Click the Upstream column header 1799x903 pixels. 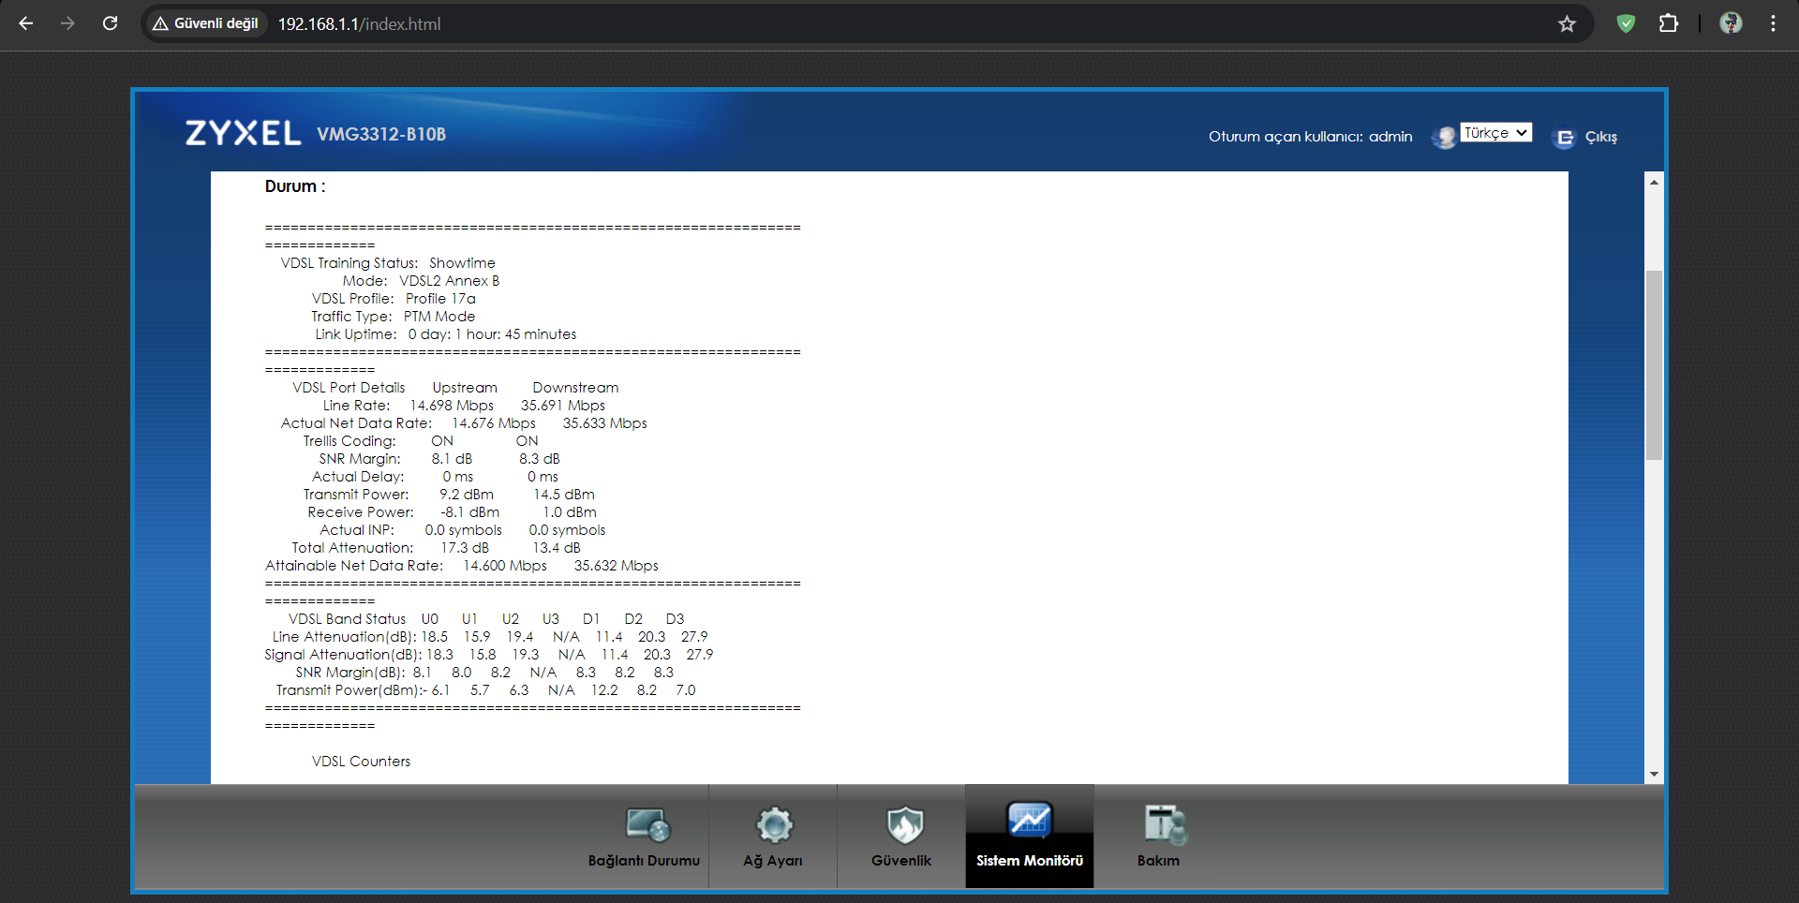point(465,388)
